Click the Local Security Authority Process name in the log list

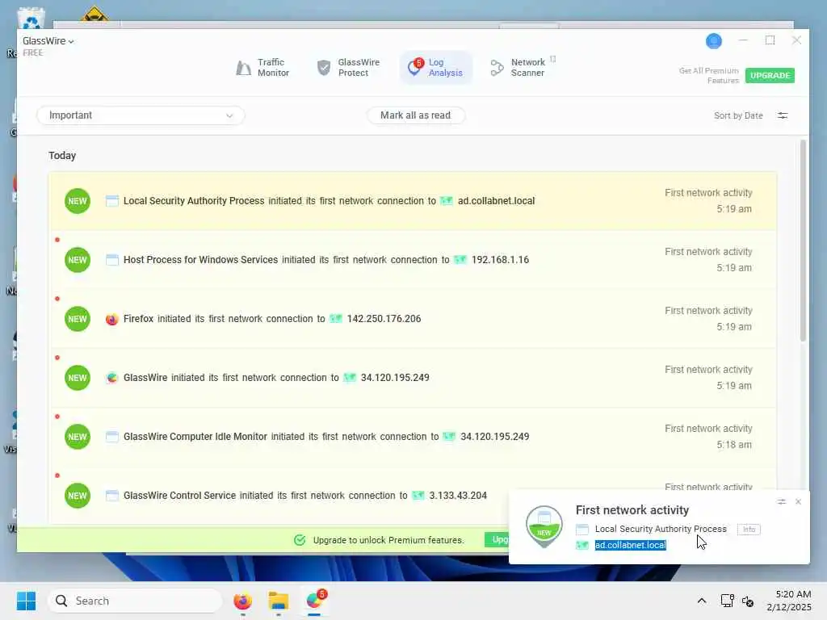coord(194,201)
